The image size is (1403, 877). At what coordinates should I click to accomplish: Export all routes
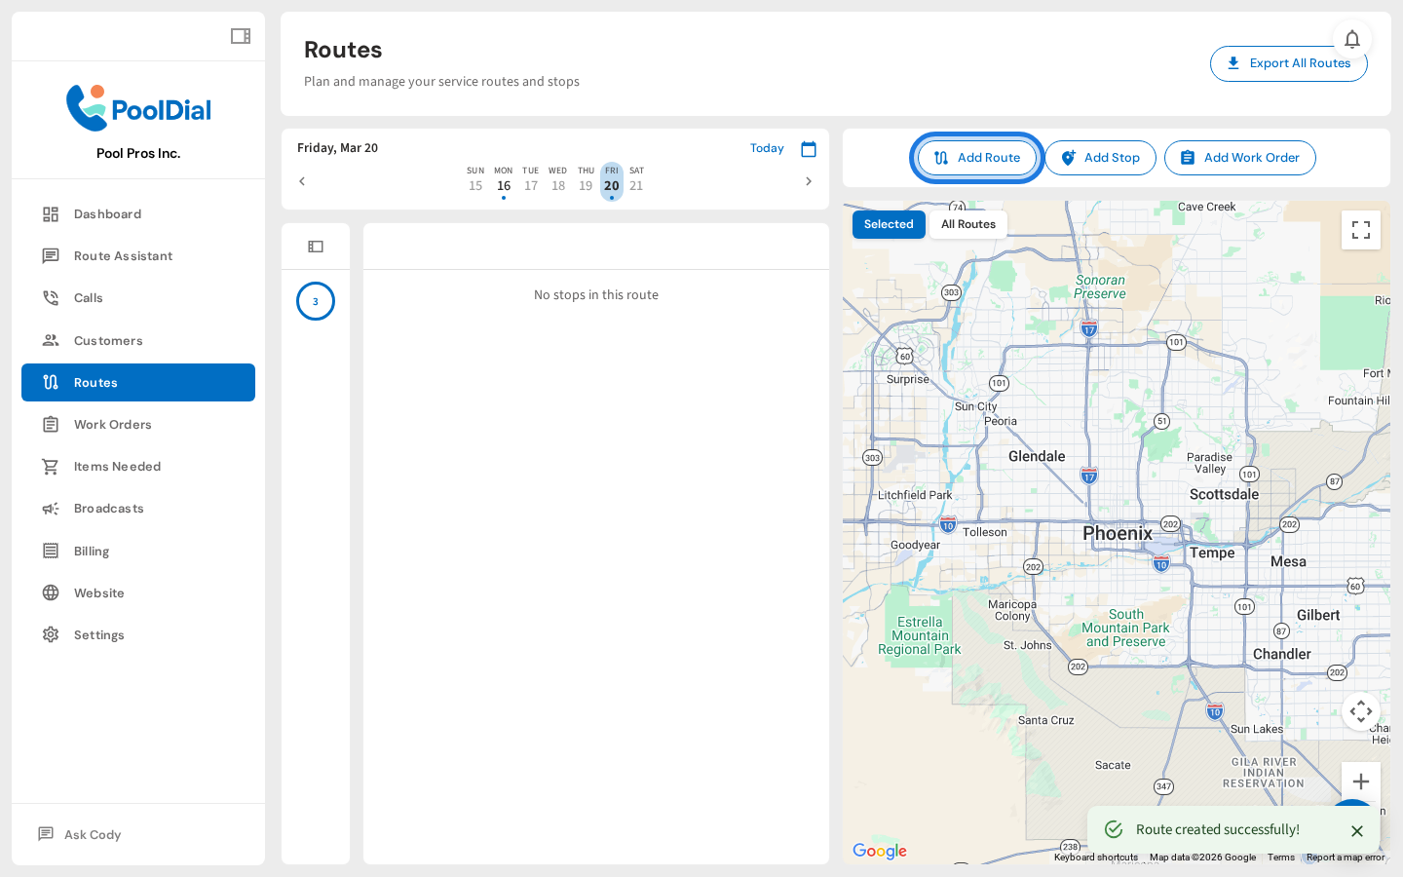tap(1289, 63)
